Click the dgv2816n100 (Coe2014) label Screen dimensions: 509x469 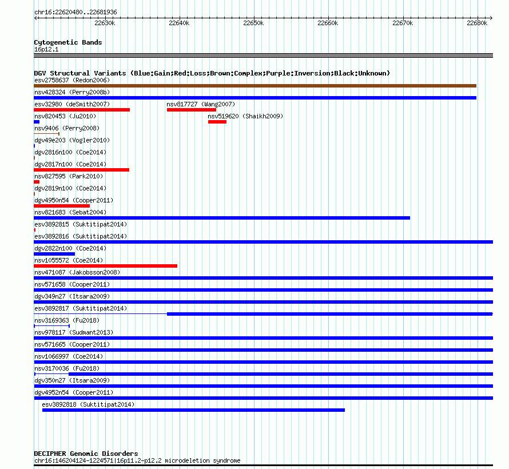(x=70, y=152)
